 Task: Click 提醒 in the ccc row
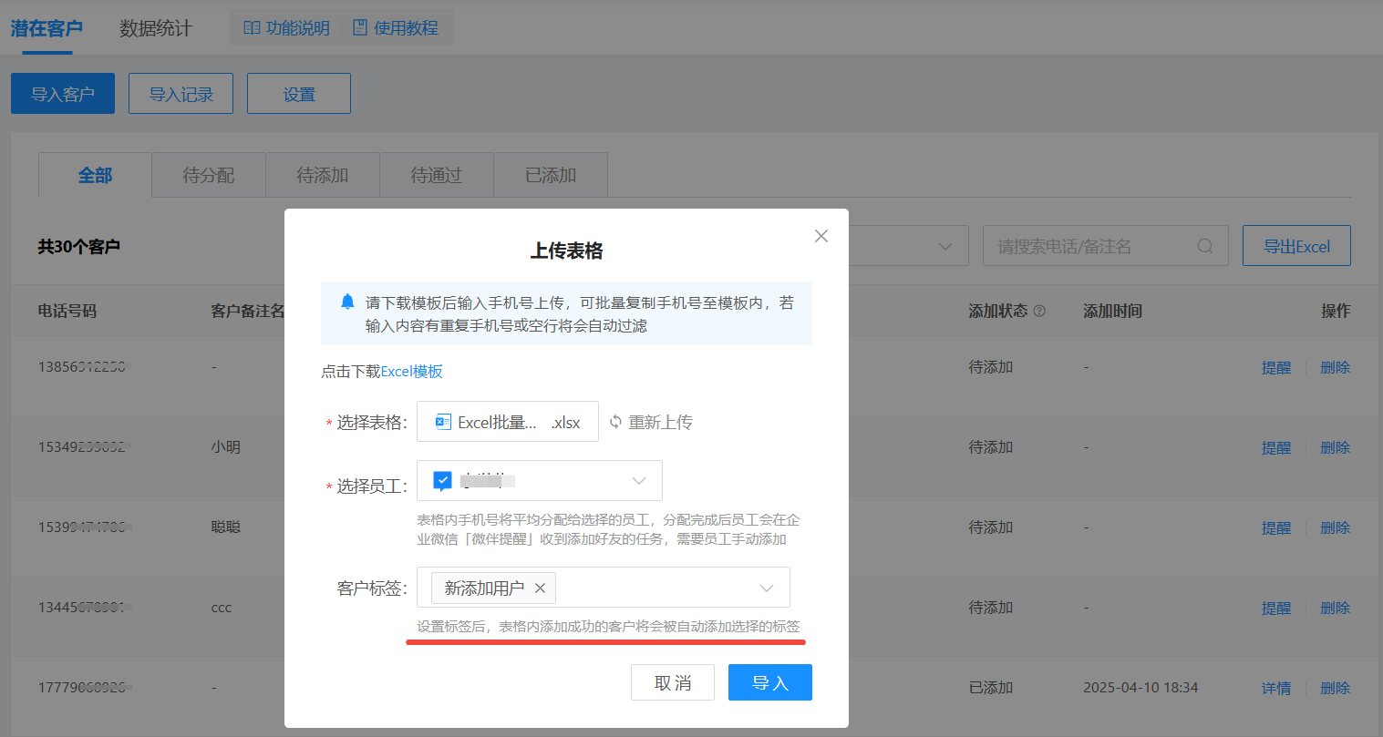(x=1276, y=608)
